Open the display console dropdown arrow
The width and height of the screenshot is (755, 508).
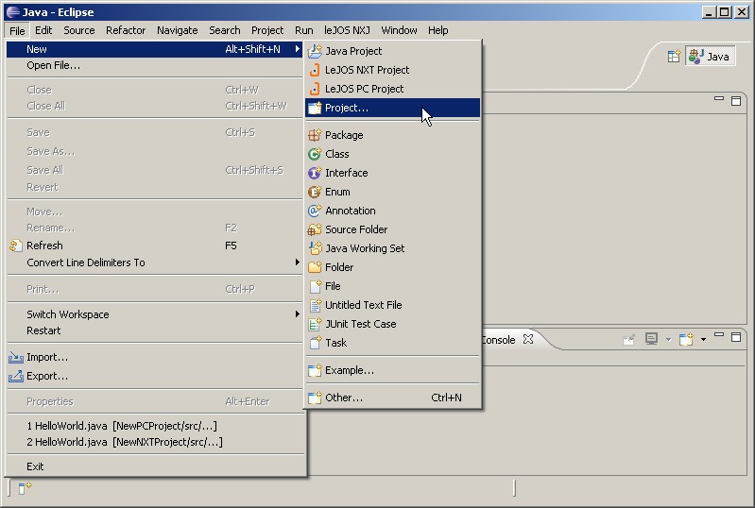[x=668, y=340]
